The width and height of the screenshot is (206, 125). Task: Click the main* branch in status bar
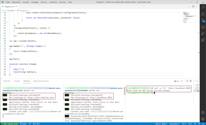(23, 124)
